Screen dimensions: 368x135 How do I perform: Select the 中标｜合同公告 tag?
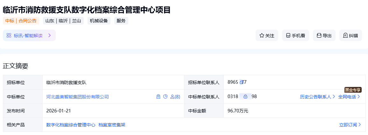pyautogui.click(x=21, y=21)
